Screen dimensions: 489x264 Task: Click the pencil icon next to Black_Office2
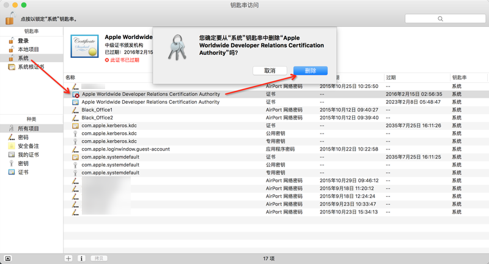75,118
